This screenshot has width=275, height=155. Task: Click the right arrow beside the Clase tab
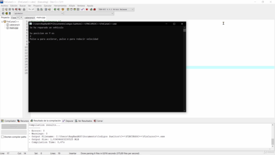click(x=21, y=17)
